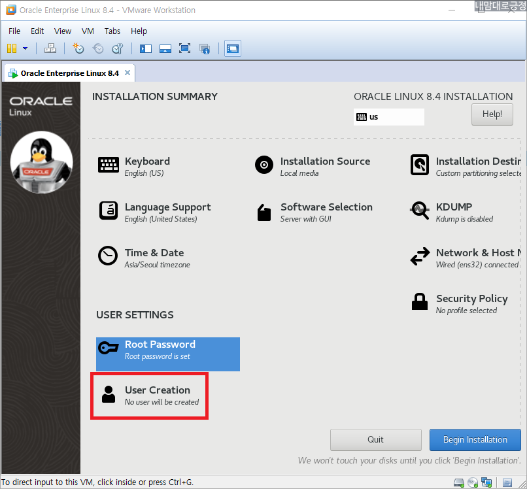
Task: Click the 'Local media' text
Action: (x=299, y=173)
